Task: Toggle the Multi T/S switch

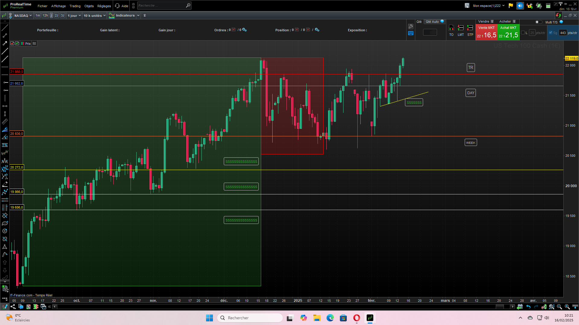Action: 538,22
